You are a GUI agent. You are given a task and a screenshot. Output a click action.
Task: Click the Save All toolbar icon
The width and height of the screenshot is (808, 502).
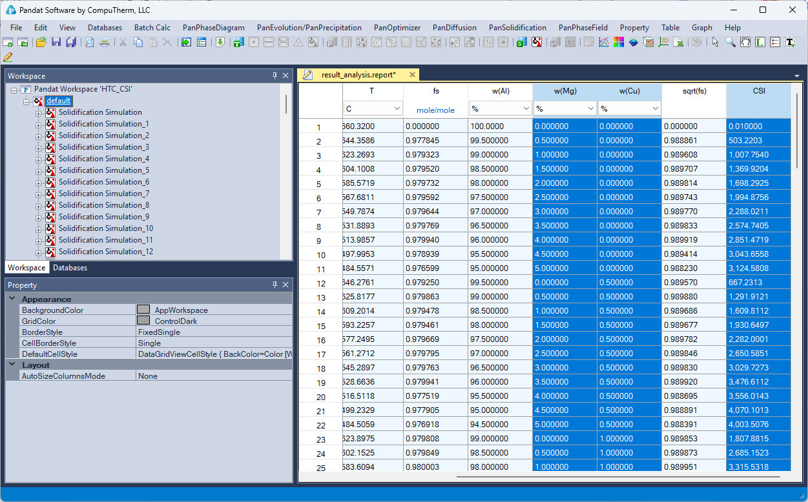70,43
